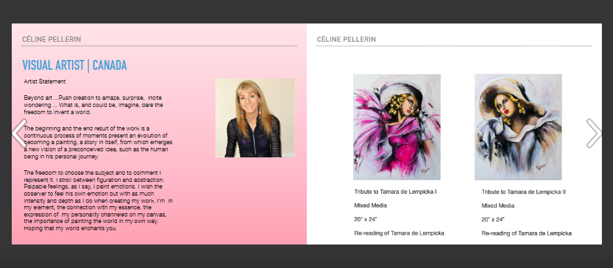This screenshot has height=268, width=613.
Task: View Tribute to Tamara de Lempicka I painting
Action: pos(397,127)
